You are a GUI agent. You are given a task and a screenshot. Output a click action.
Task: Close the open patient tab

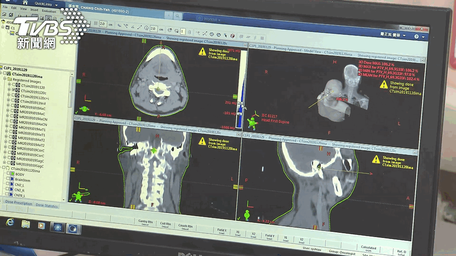point(169,15)
